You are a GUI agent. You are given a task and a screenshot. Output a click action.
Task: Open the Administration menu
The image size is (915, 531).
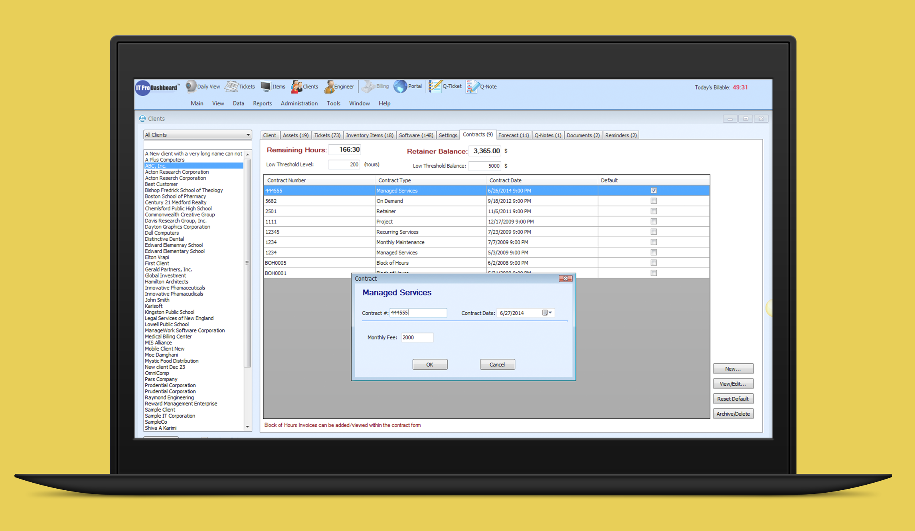[x=299, y=103]
